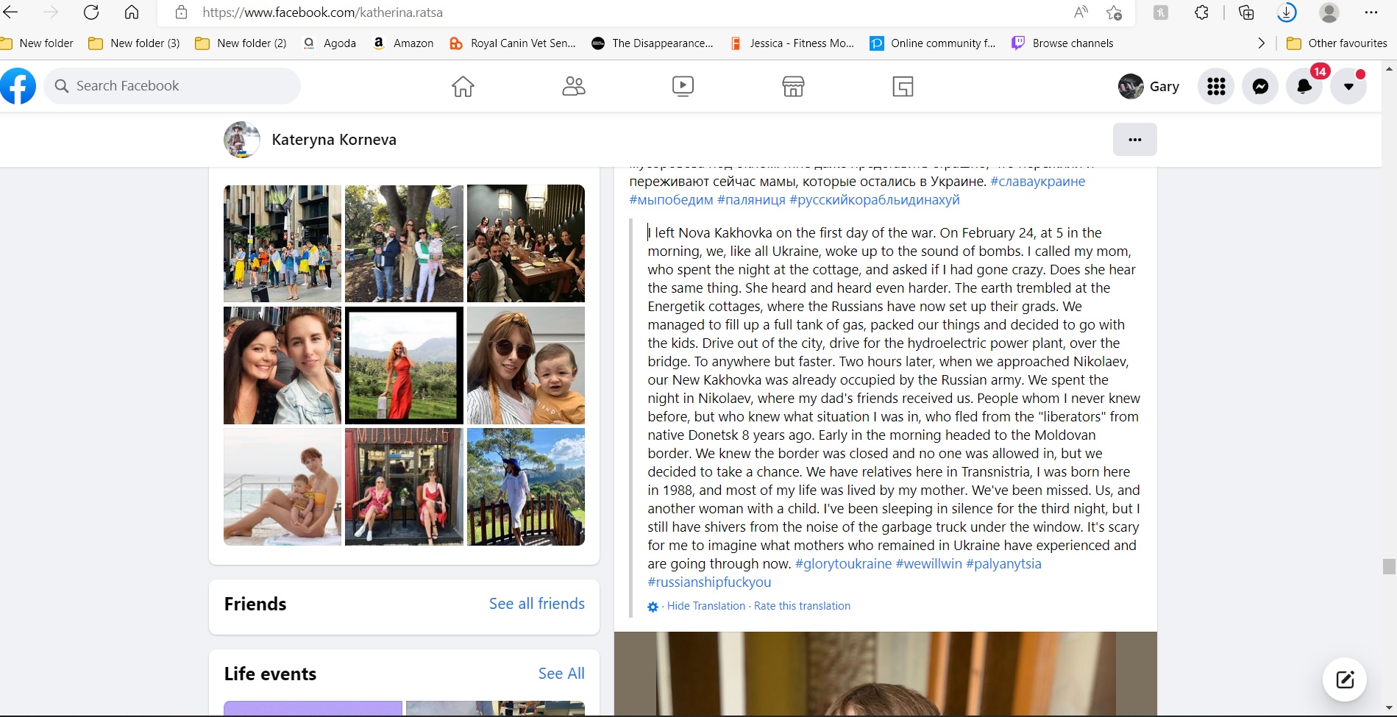This screenshot has height=717, width=1397.
Task: Click See all friends link
Action: 536,604
